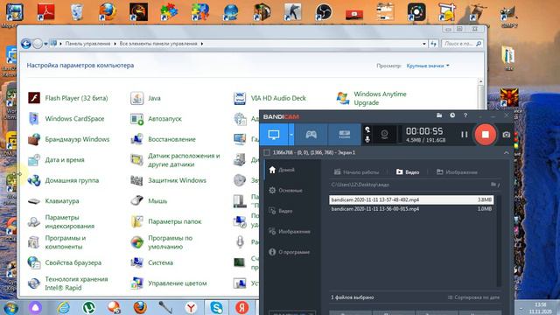Stop the Bandicam recording

point(485,135)
